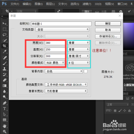This screenshot has width=134, height=134.
Task: Click the 确定 button
Action: pyautogui.click(x=108, y=23)
